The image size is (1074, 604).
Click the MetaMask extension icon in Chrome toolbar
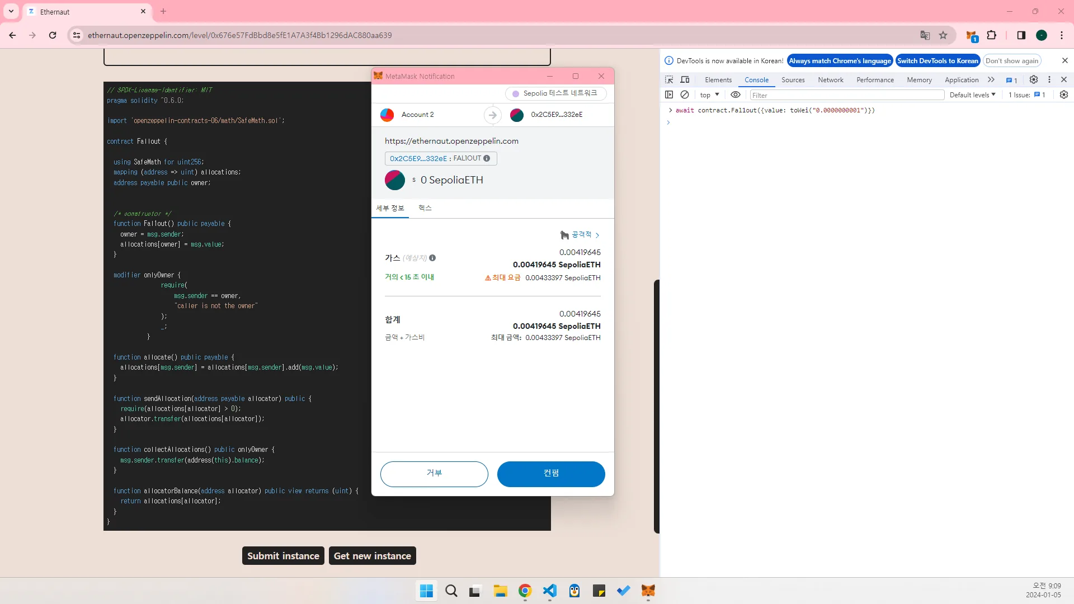972,35
